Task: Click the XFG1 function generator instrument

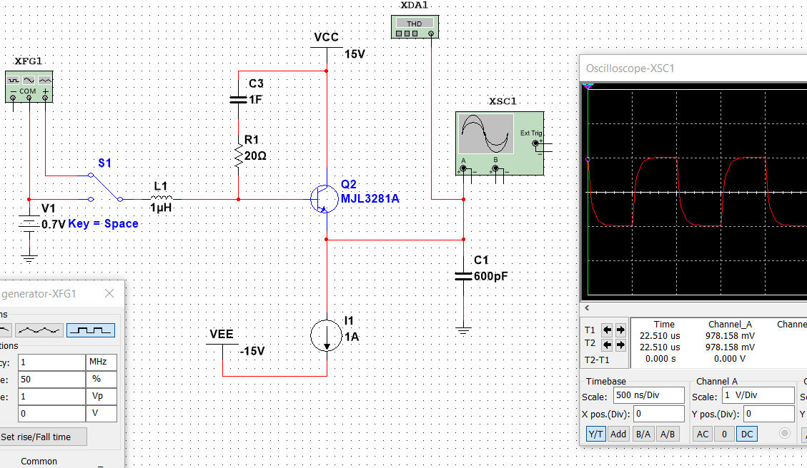Action: [29, 87]
